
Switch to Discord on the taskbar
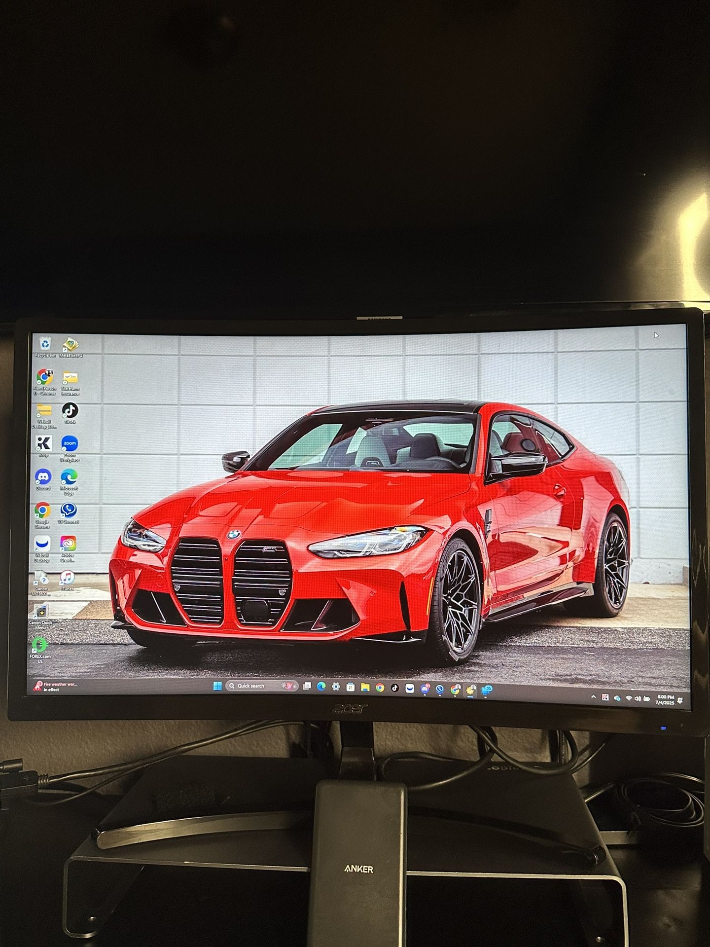pyautogui.click(x=425, y=688)
